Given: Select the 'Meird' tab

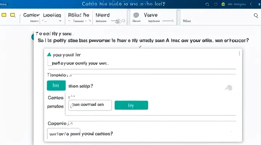Looking at the screenshot, I should point(103,15).
